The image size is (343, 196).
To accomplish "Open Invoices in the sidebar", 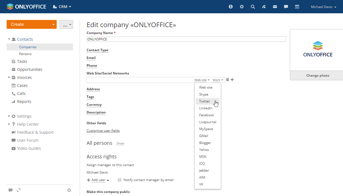I will point(24,78).
